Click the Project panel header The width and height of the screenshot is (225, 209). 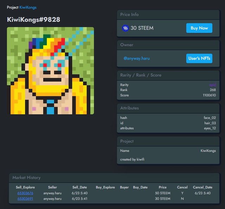point(168,141)
